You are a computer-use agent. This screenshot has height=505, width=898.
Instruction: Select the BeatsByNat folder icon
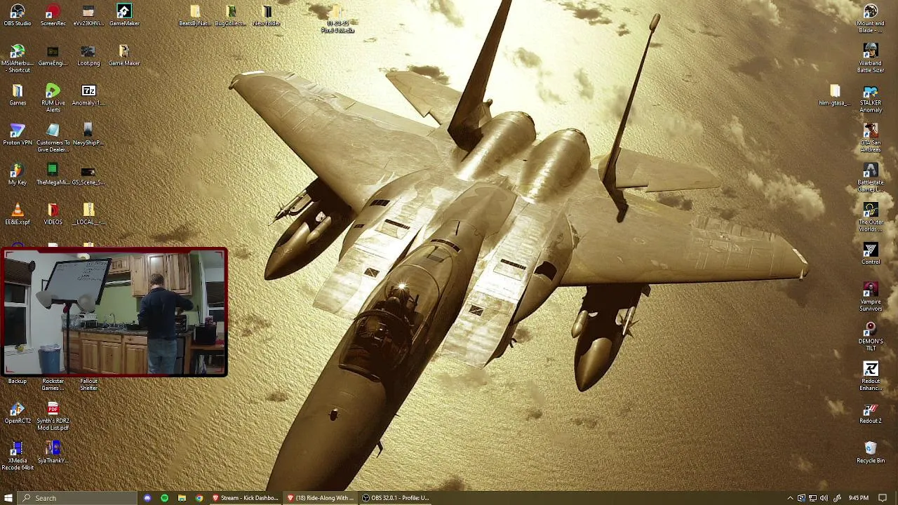(x=195, y=15)
